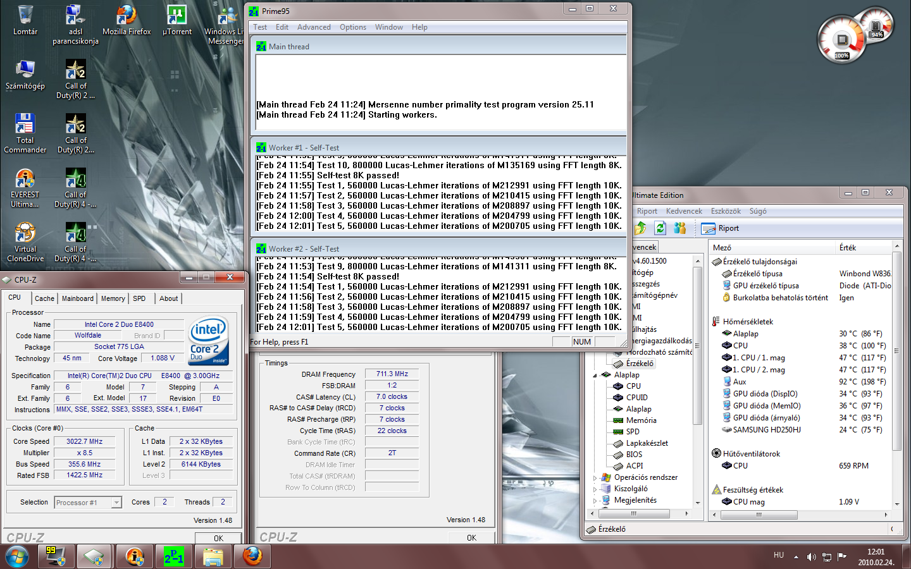The image size is (911, 569).
Task: Click the Prime95 taskbar icon
Action: (x=174, y=556)
